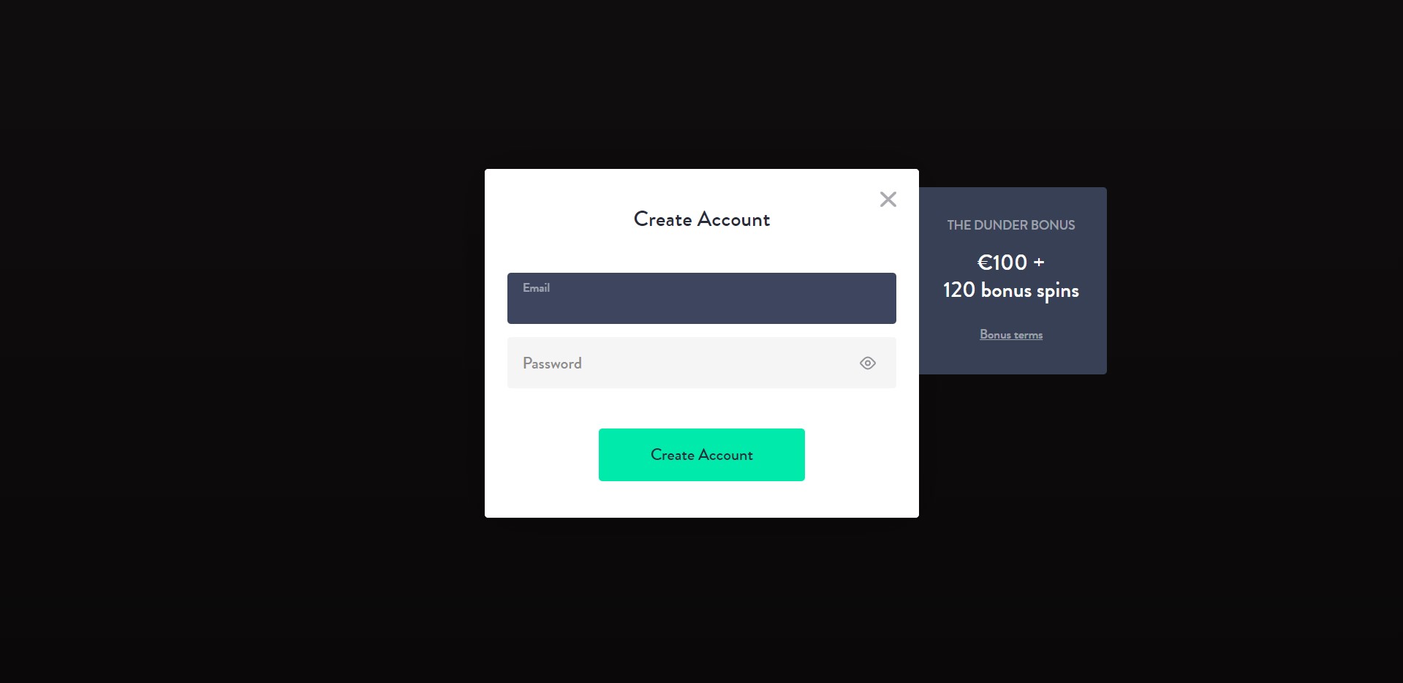
Task: Close the Create Account dialog
Action: pyautogui.click(x=888, y=199)
